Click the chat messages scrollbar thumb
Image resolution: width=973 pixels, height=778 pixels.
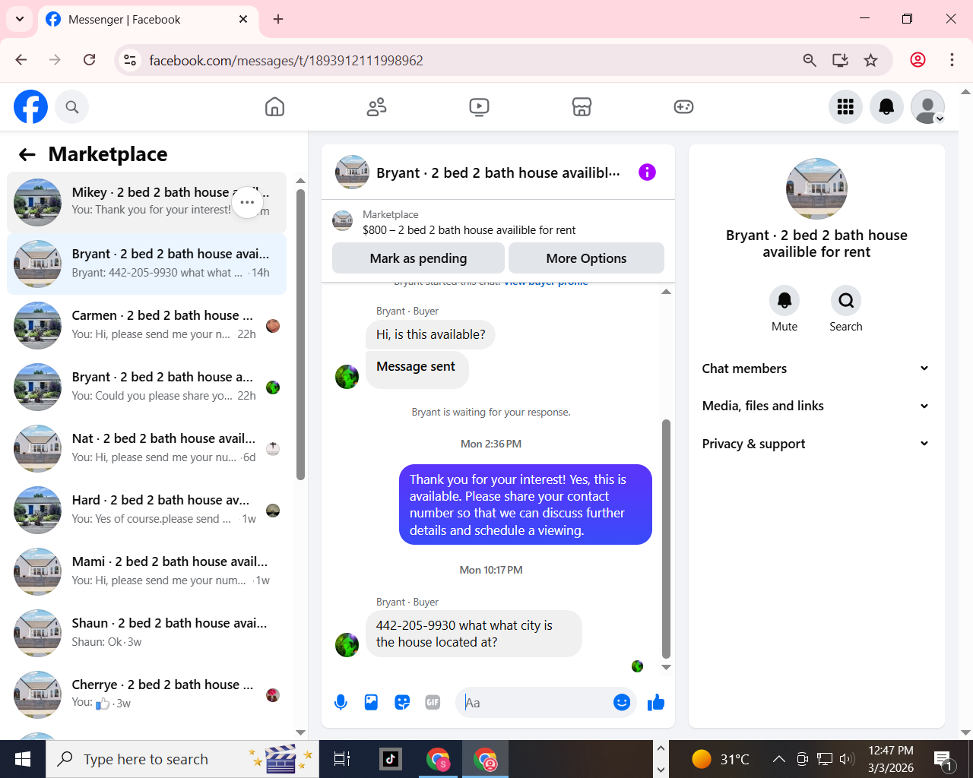tap(666, 539)
